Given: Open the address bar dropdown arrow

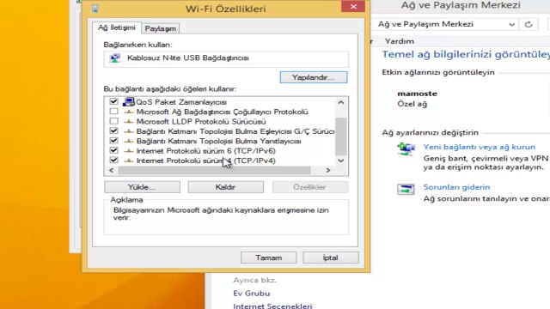Looking at the screenshot, I should click(x=512, y=25).
